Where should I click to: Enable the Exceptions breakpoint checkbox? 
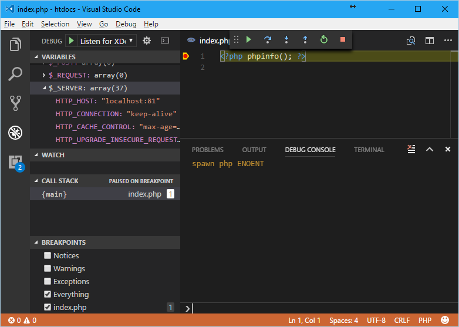48,281
